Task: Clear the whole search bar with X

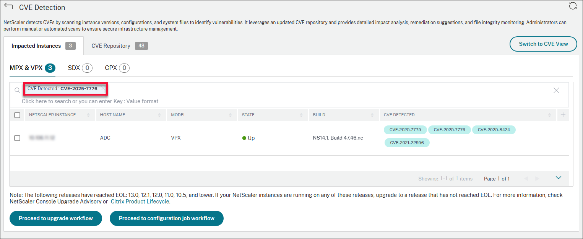Action: click(556, 90)
